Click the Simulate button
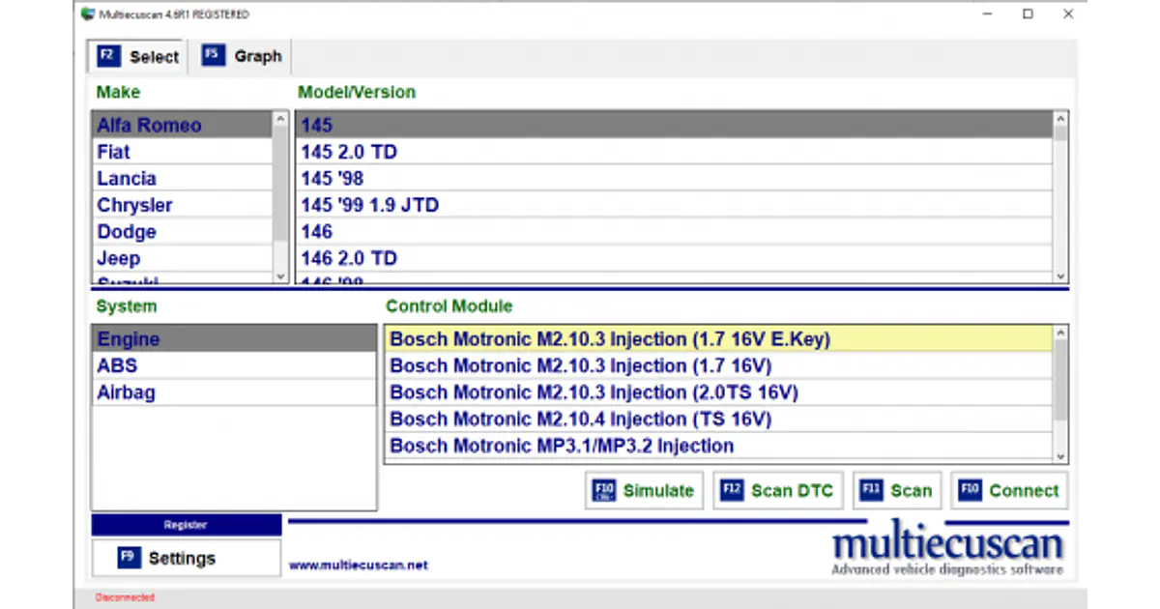Image resolution: width=1160 pixels, height=609 pixels. pos(645,490)
